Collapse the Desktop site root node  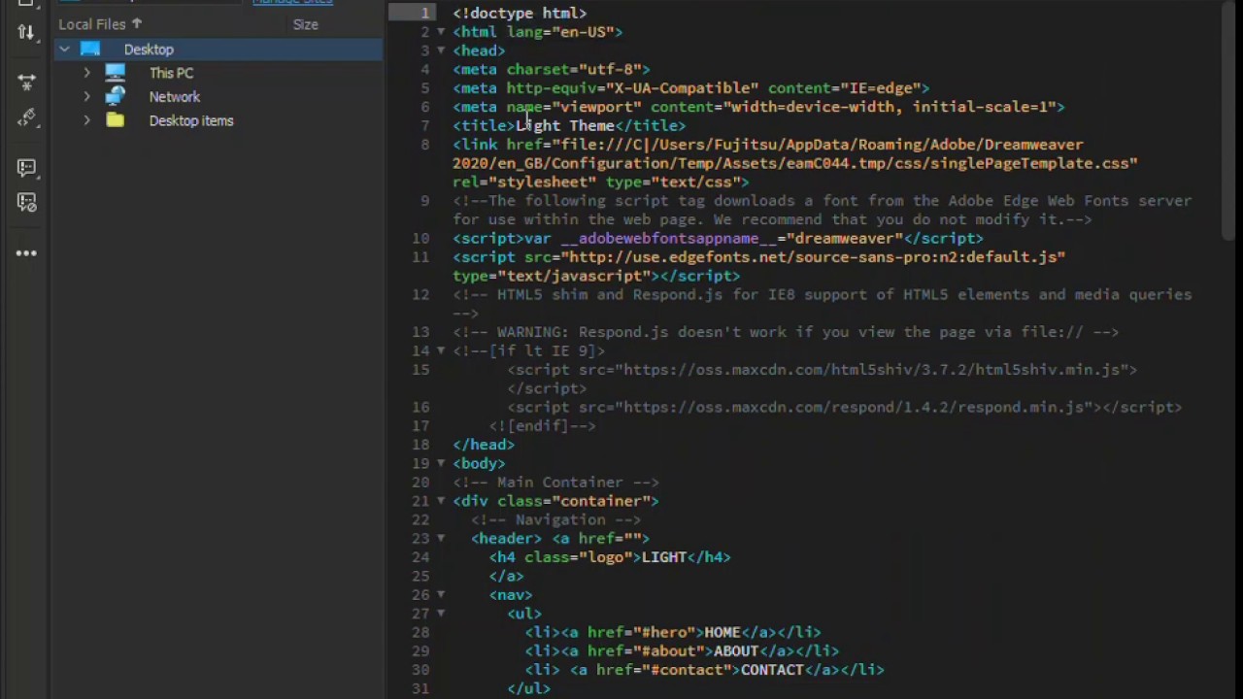pos(64,49)
